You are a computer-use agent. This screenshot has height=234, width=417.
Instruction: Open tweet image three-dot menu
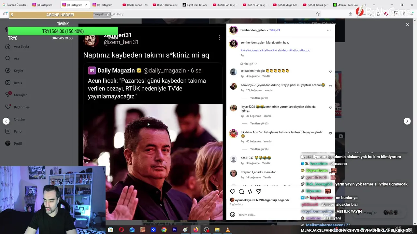click(x=220, y=38)
